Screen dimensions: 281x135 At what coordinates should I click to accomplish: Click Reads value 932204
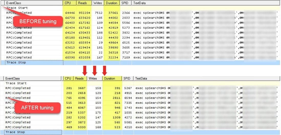coord(85,13)
